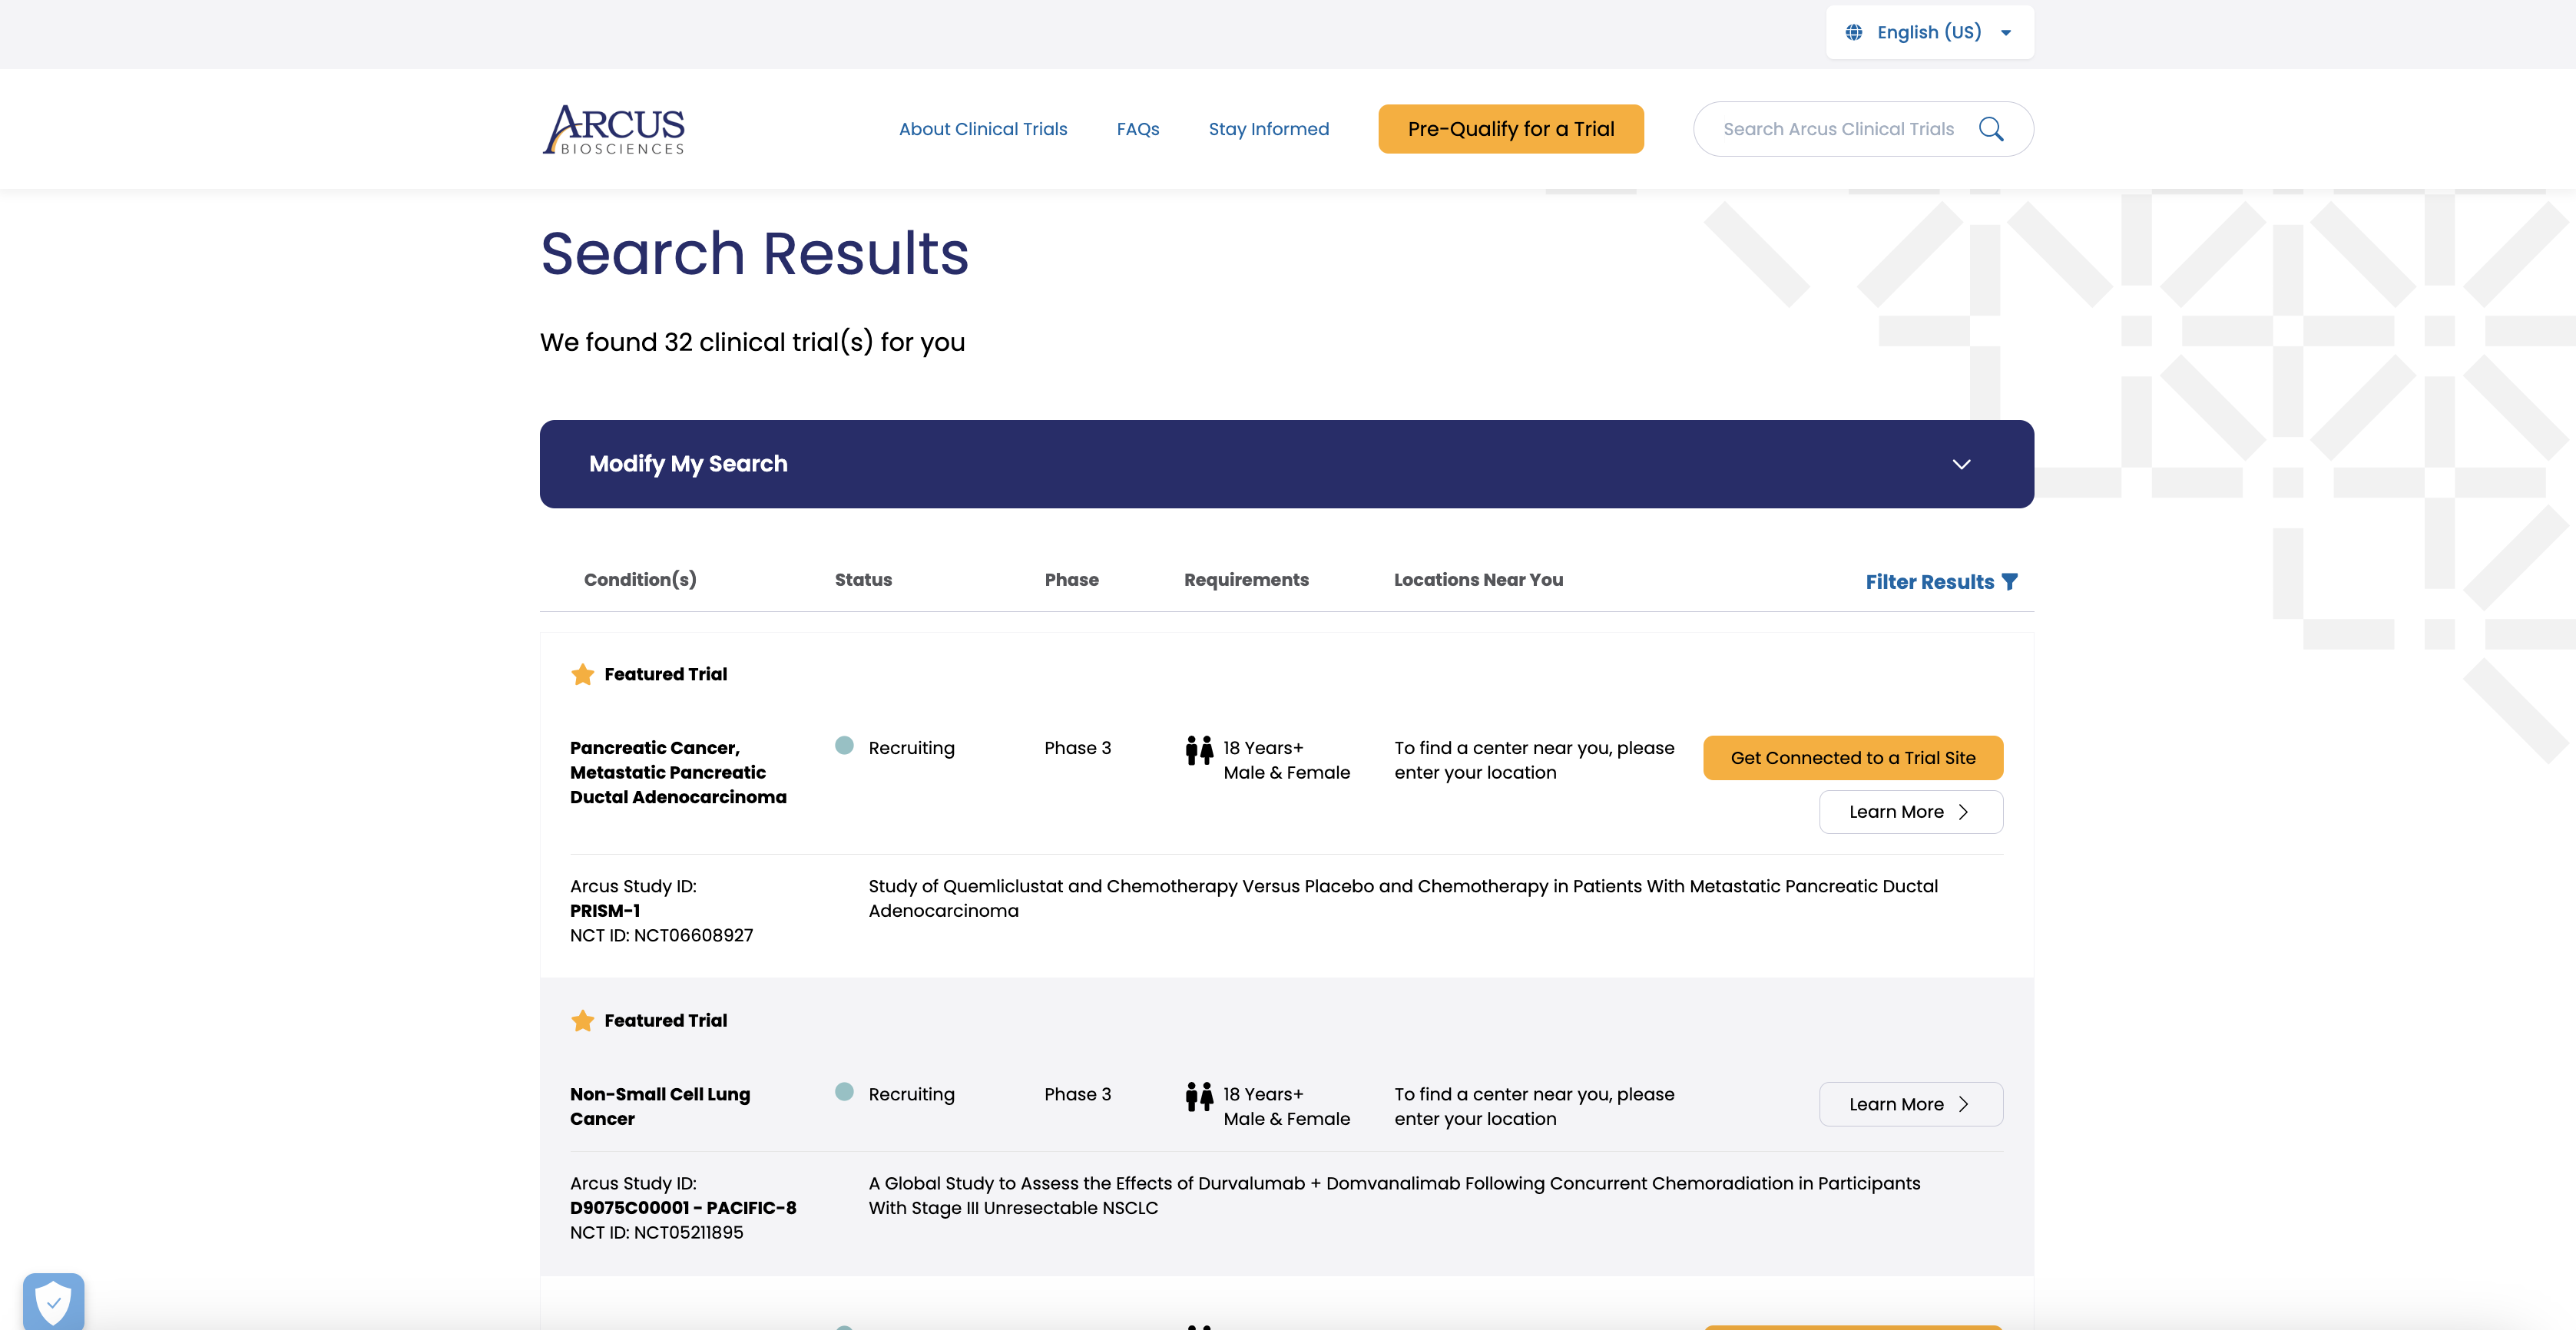Click the Locations Near You column header
The width and height of the screenshot is (2576, 1330).
pos(1478,580)
